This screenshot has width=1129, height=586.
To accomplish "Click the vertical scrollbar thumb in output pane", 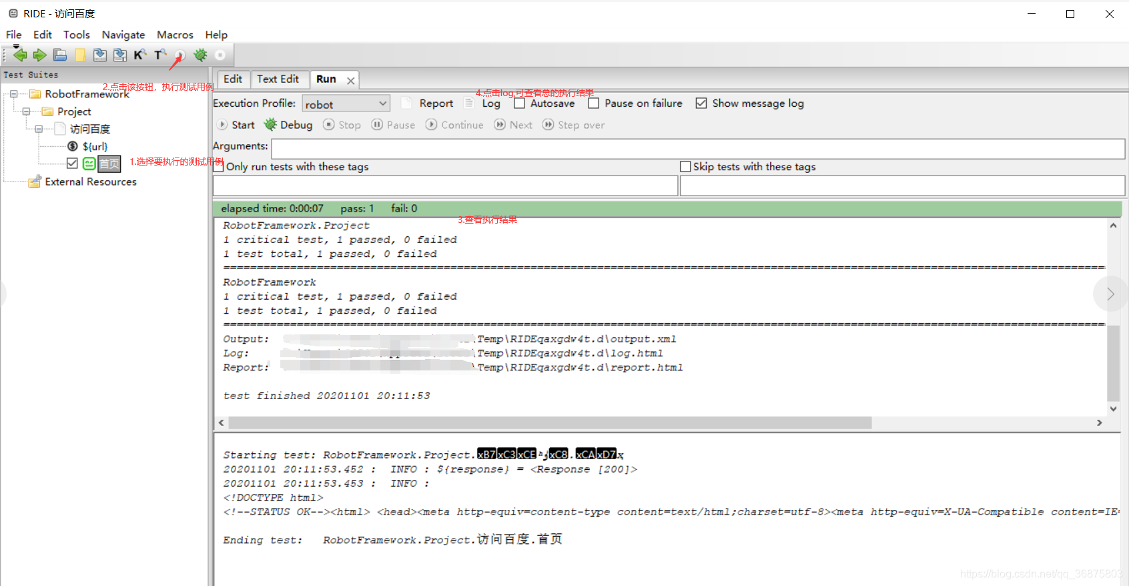I will pyautogui.click(x=1113, y=362).
